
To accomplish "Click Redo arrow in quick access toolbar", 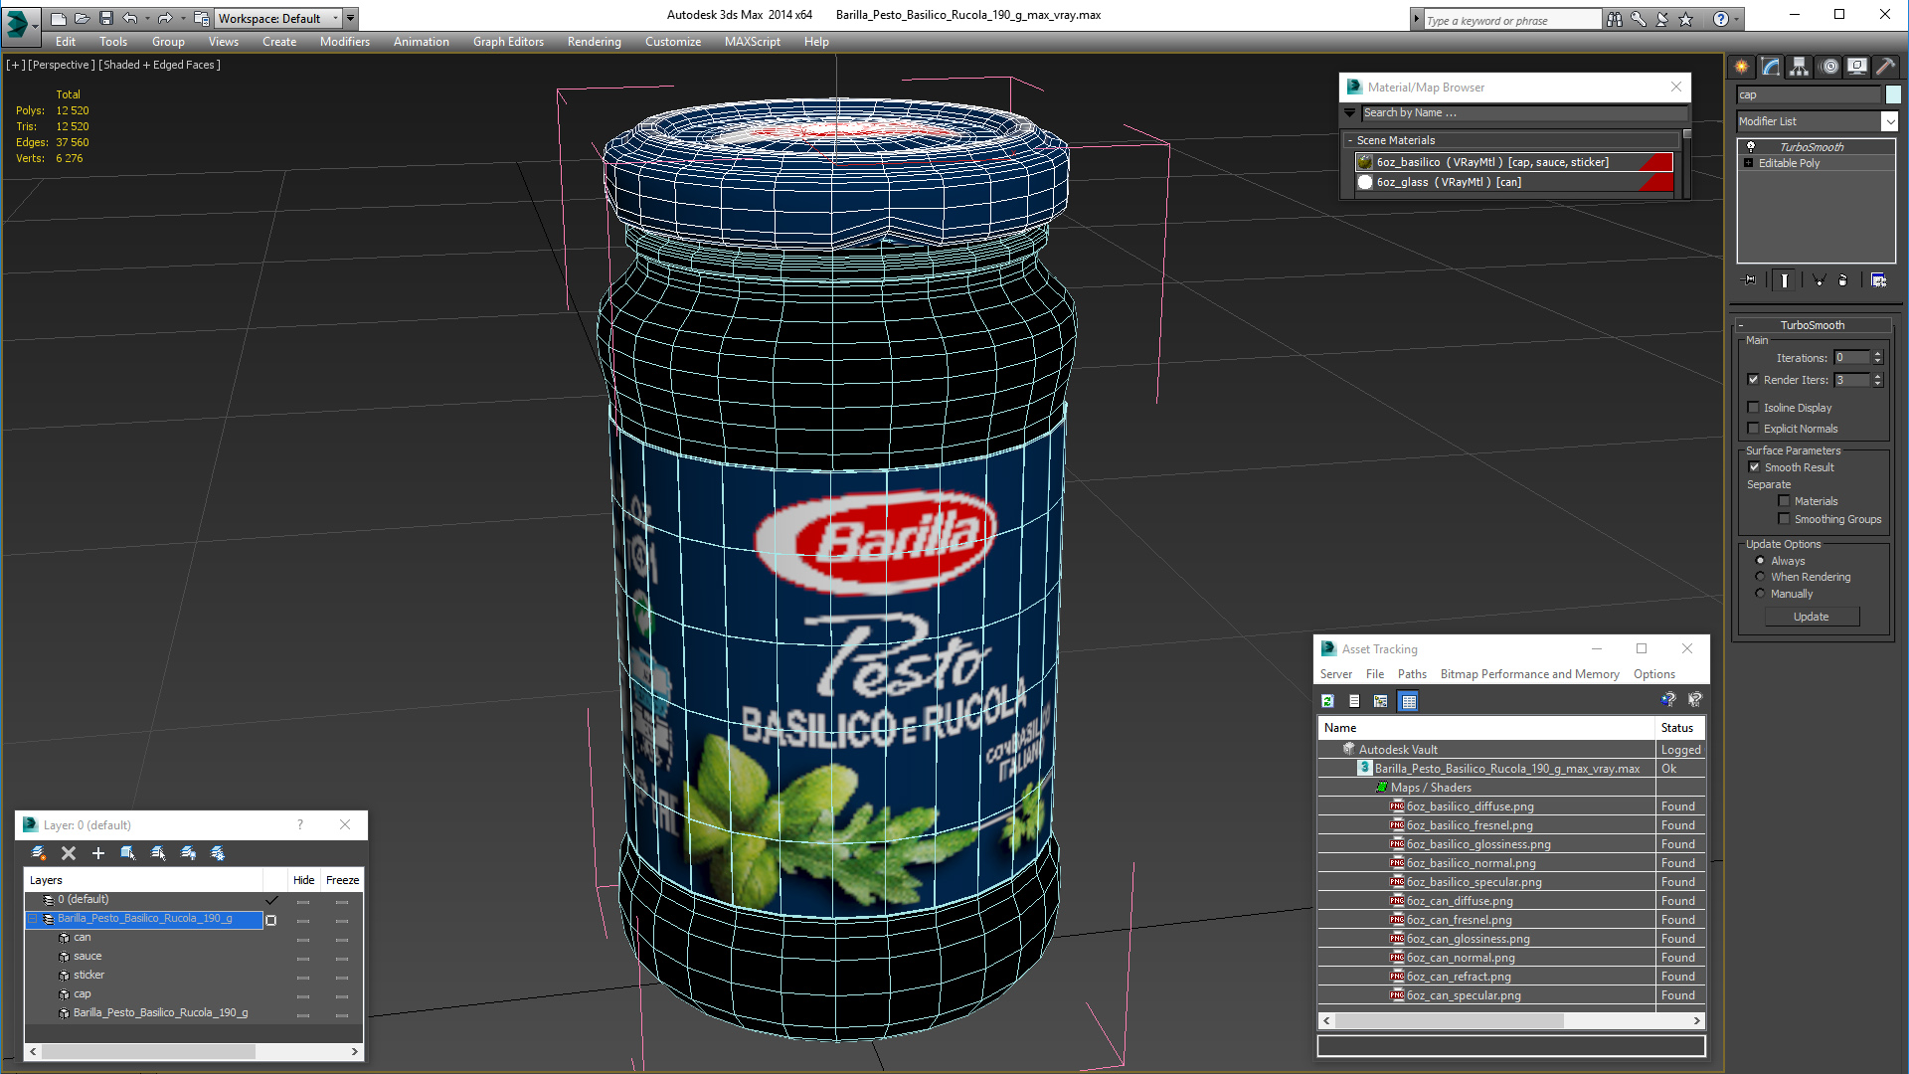I will pyautogui.click(x=165, y=18).
